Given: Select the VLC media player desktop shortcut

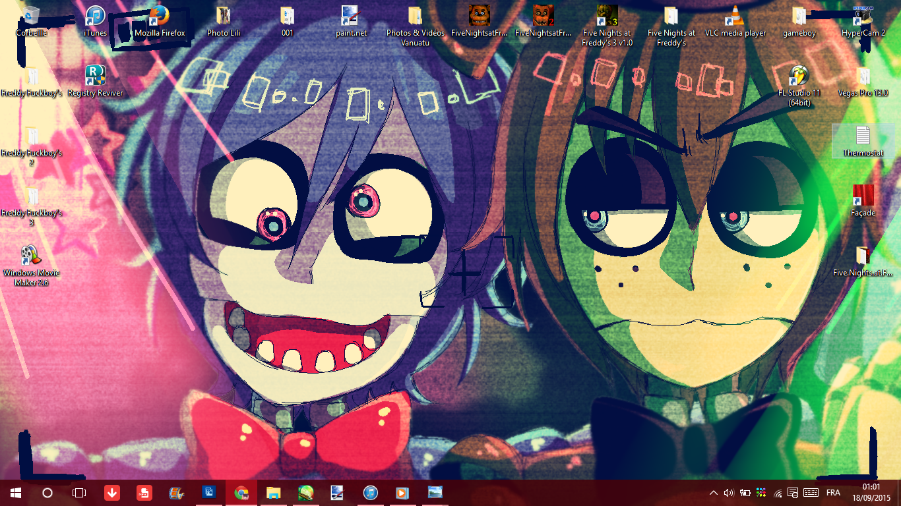Looking at the screenshot, I should click(735, 21).
